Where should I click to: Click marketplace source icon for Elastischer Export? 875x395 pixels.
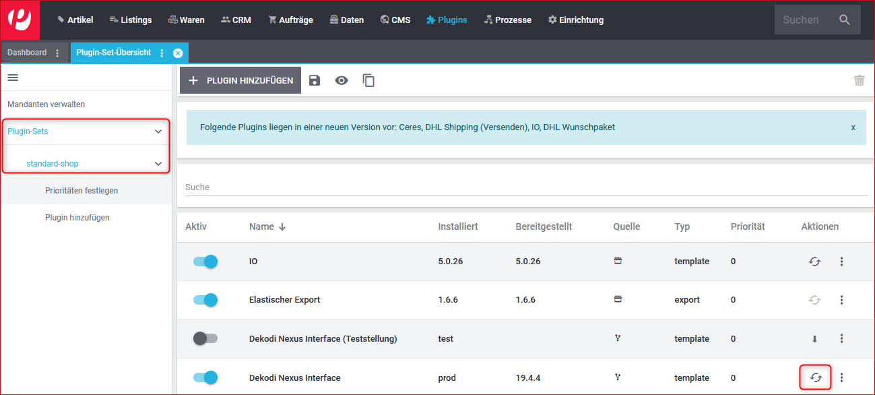[618, 299]
